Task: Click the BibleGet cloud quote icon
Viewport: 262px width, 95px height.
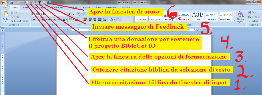Action: coord(27,2)
